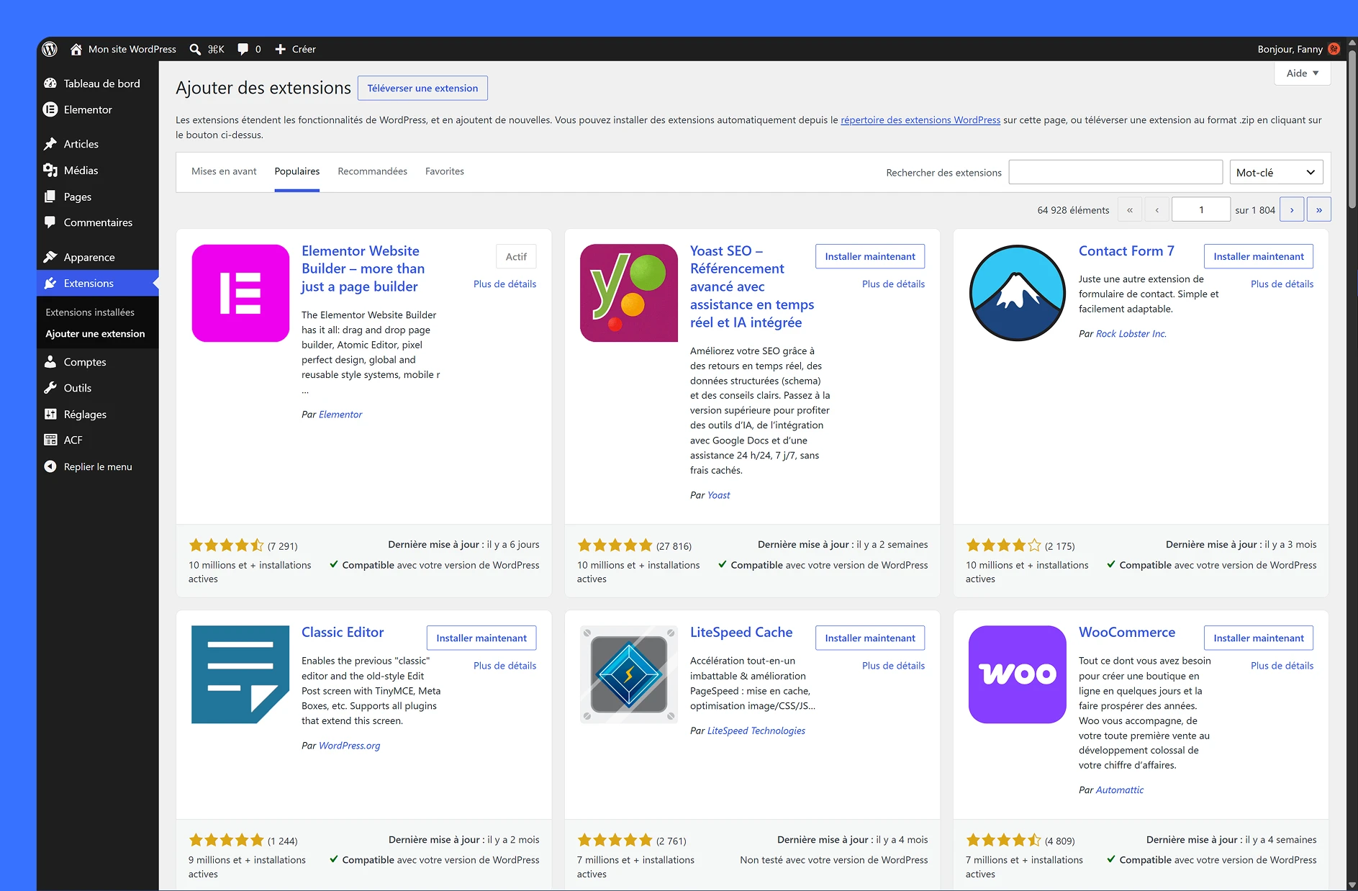
Task: Click the Elementor sidebar icon
Action: [x=50, y=109]
